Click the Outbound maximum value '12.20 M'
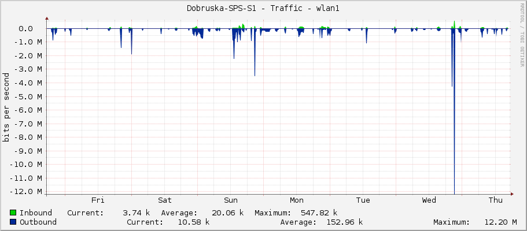The image size is (527, 231). tap(500, 222)
